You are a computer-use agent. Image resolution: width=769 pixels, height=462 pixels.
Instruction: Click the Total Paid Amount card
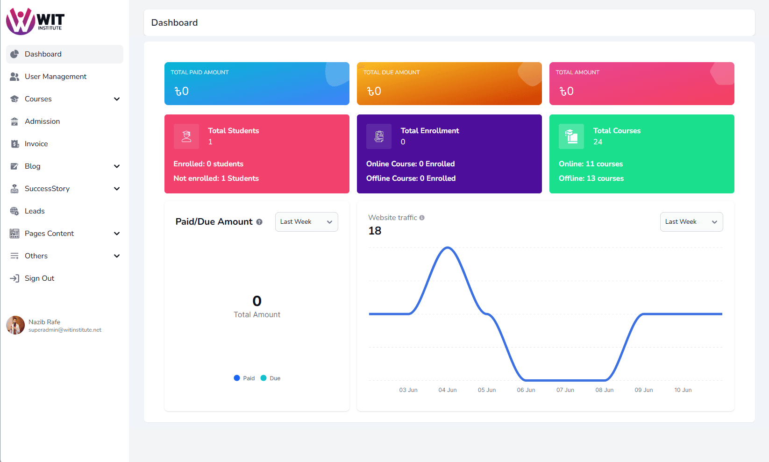pyautogui.click(x=257, y=84)
